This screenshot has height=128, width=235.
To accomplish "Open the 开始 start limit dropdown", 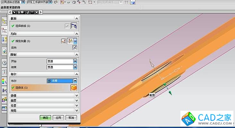I will (75, 61).
